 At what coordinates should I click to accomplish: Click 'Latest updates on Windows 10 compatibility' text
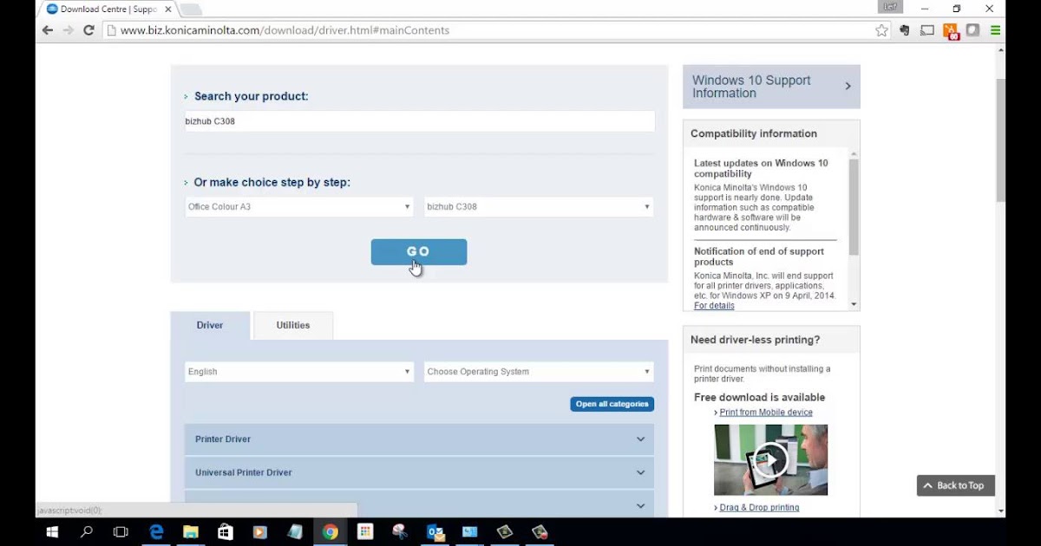pyautogui.click(x=761, y=168)
